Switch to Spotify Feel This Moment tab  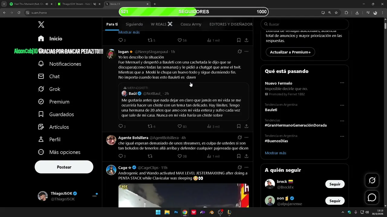(30, 4)
